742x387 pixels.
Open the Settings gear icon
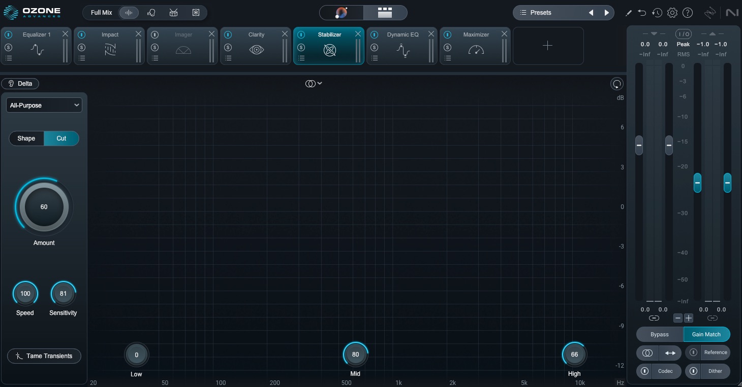(672, 13)
